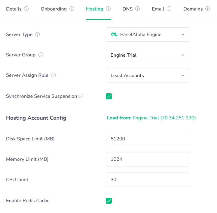Click the Hosting Account Config heading
This screenshot has width=217, height=213.
[x=36, y=118]
